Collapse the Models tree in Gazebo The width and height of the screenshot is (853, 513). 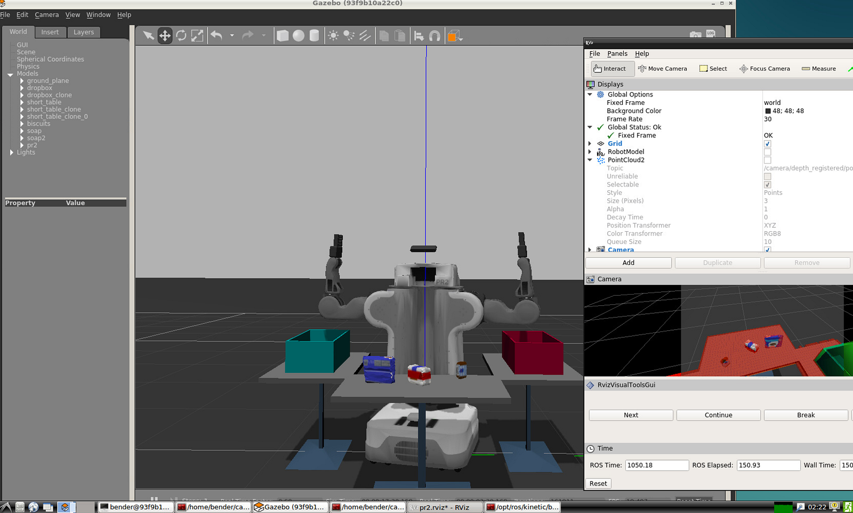(x=10, y=75)
